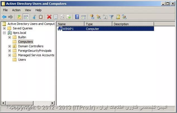Expand the Domain Controllers node
Screen dimensions: 177x113
9,46
